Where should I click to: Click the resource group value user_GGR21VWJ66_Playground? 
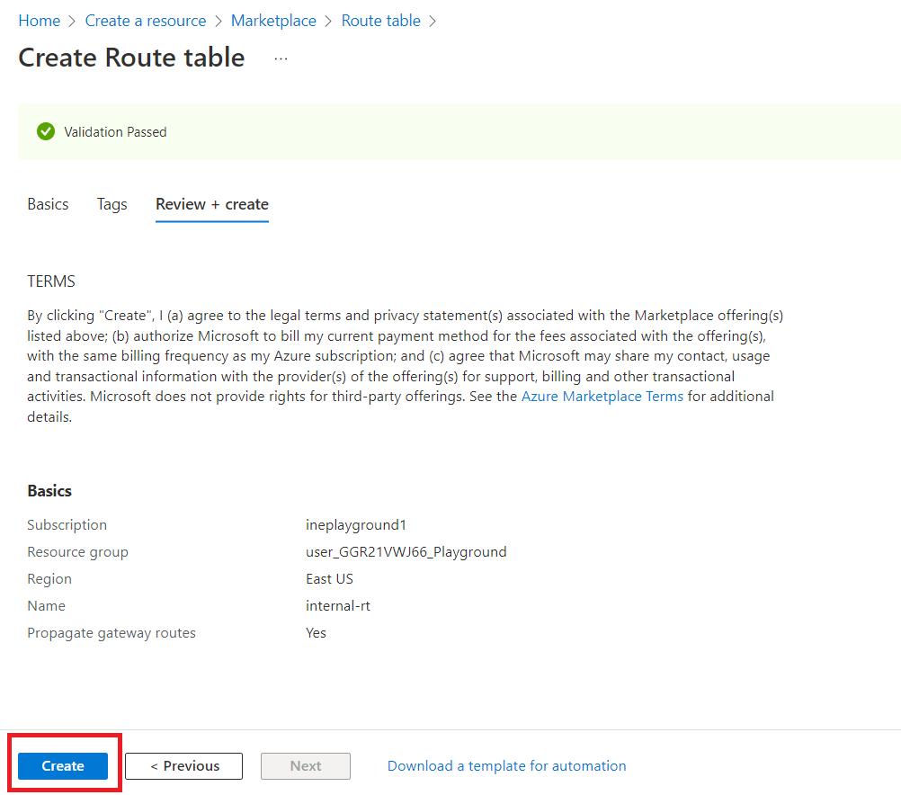(406, 552)
